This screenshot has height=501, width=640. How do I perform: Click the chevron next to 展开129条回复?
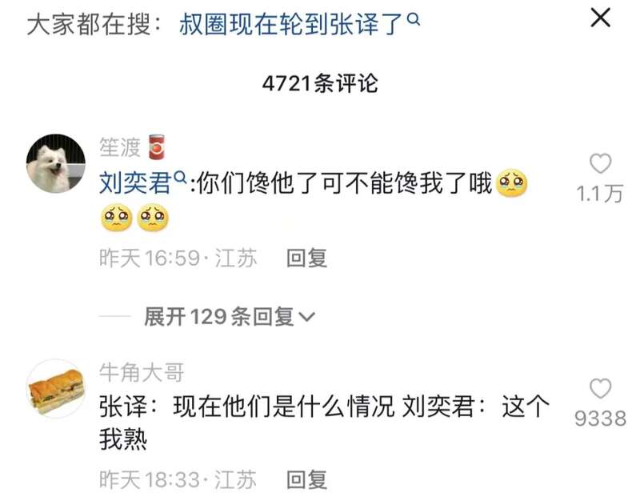tap(306, 317)
